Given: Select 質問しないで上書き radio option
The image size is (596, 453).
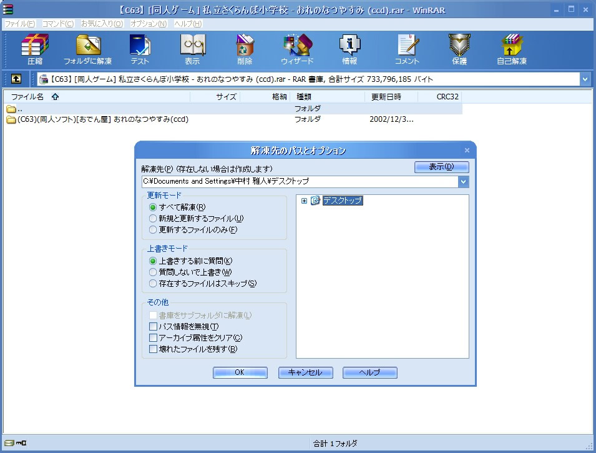Looking at the screenshot, I should click(153, 272).
